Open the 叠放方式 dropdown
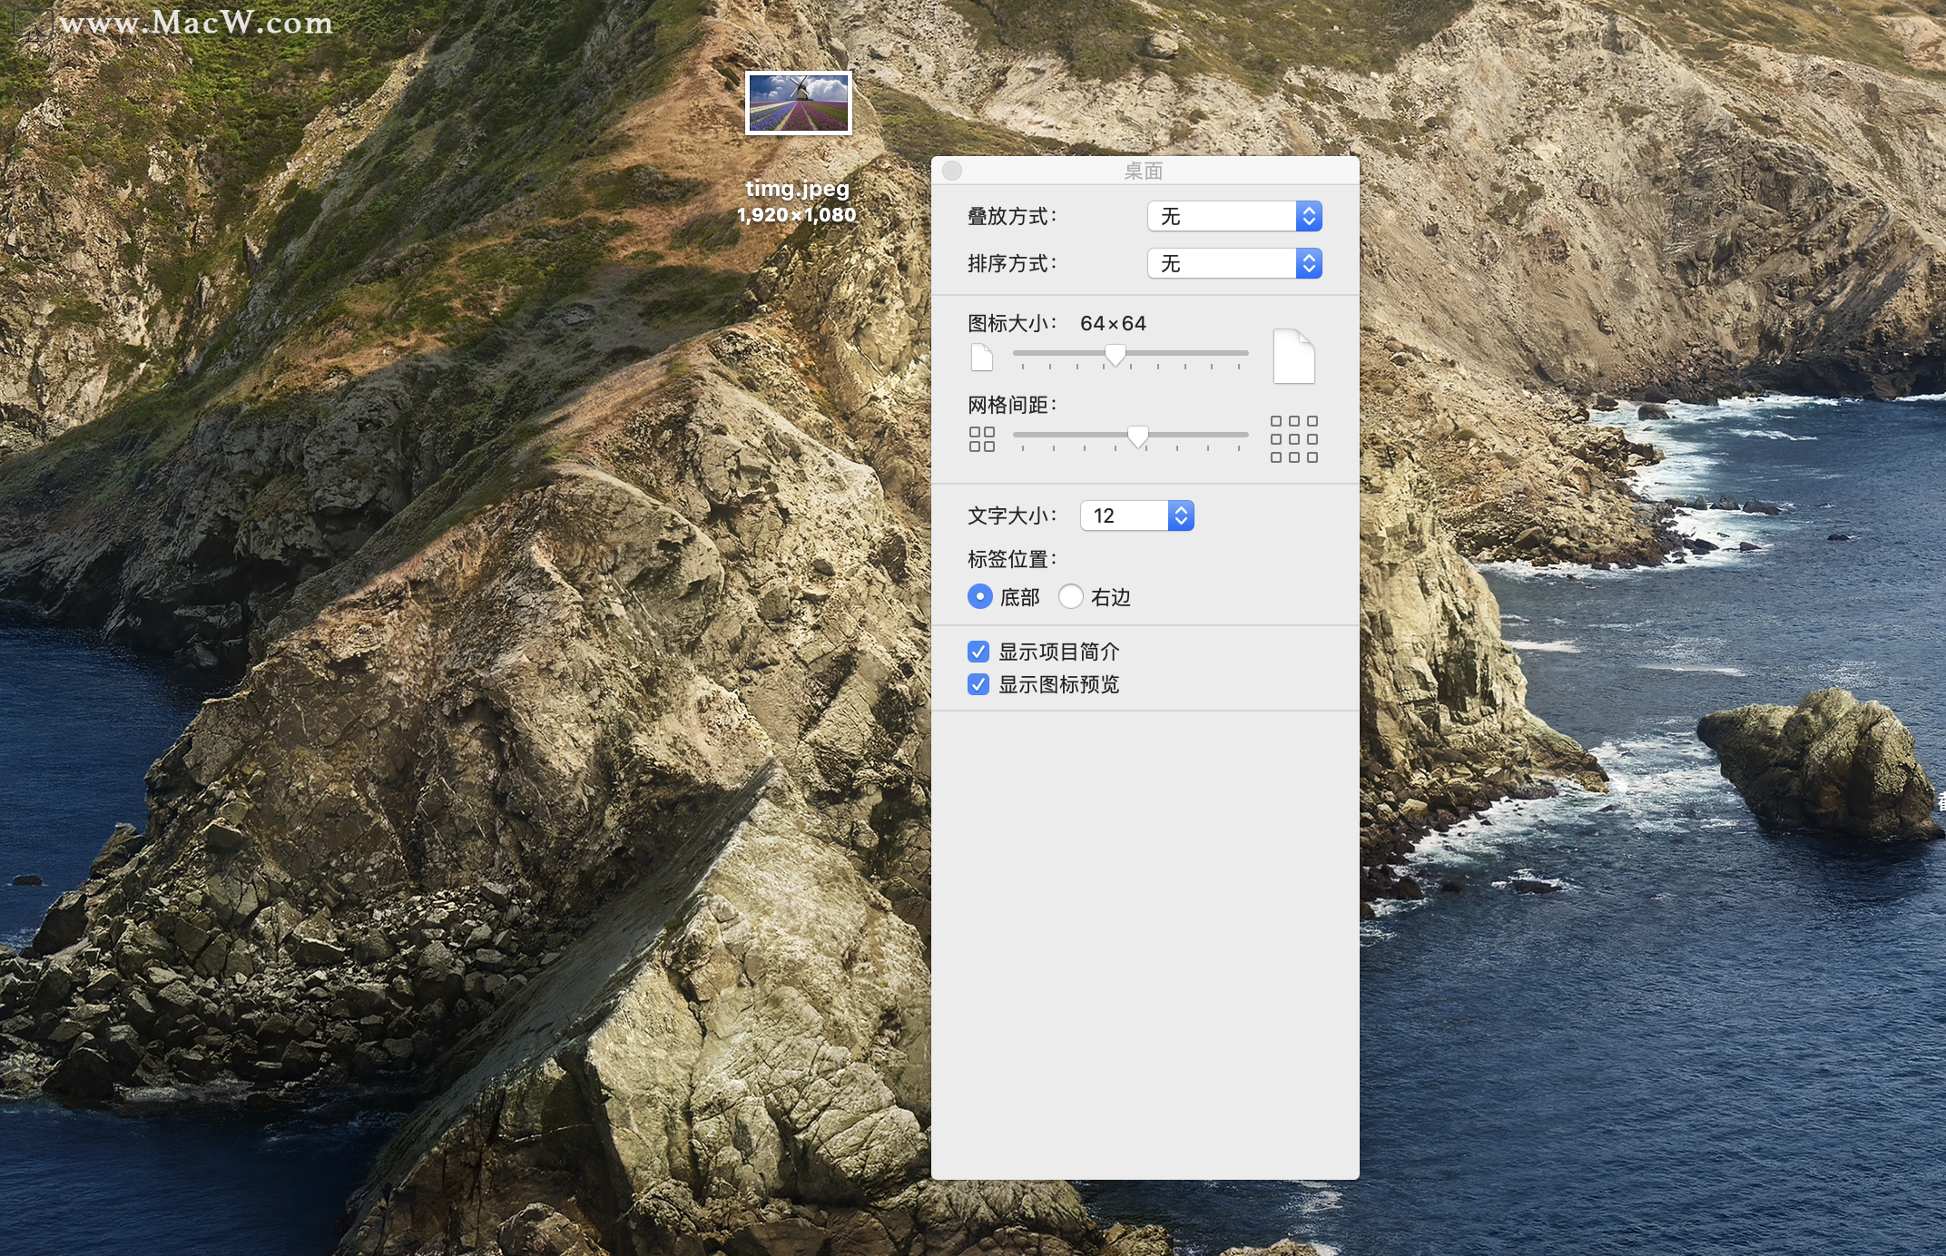Viewport: 1946px width, 1256px height. 1234,216
